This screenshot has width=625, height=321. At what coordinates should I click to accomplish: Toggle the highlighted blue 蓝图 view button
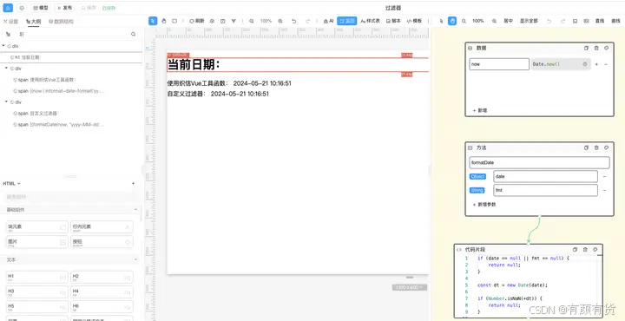pyautogui.click(x=346, y=21)
